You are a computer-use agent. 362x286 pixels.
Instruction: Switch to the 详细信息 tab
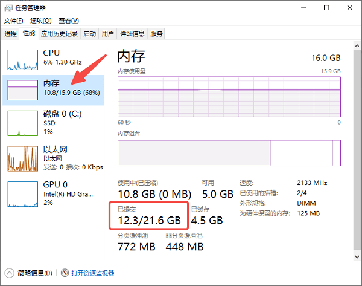(x=132, y=33)
